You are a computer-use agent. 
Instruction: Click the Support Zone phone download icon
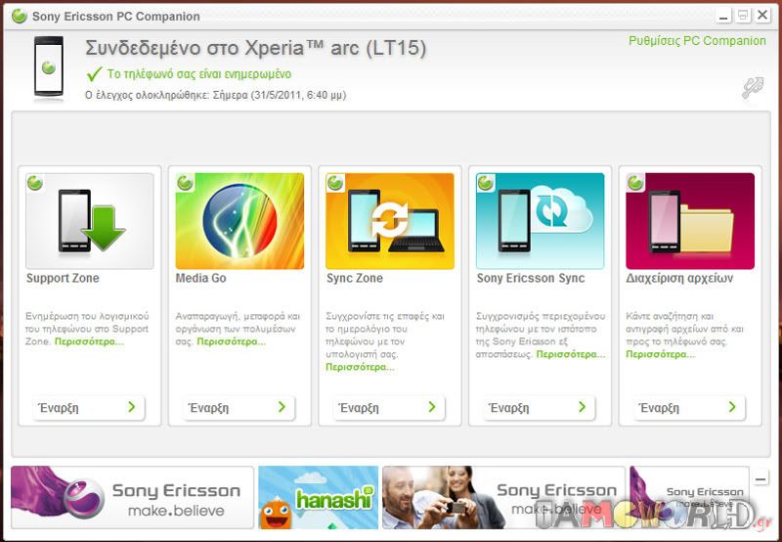tap(90, 221)
